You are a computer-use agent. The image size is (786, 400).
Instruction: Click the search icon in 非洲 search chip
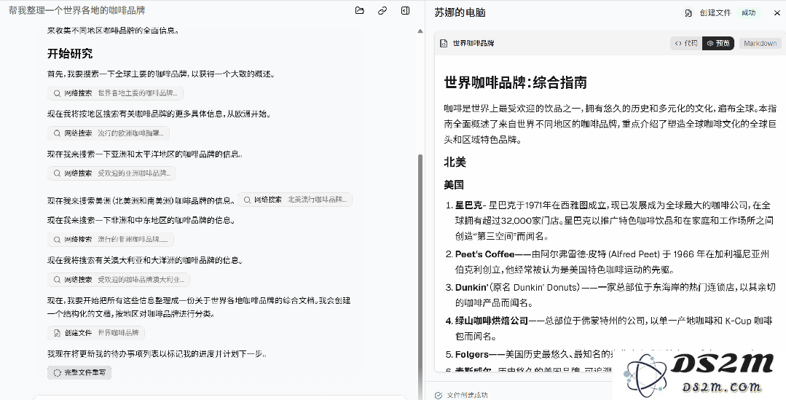pos(57,240)
